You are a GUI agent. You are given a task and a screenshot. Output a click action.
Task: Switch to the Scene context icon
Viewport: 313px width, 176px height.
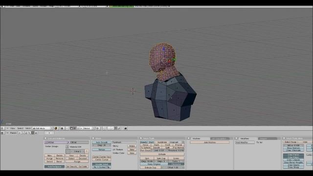tap(36, 133)
